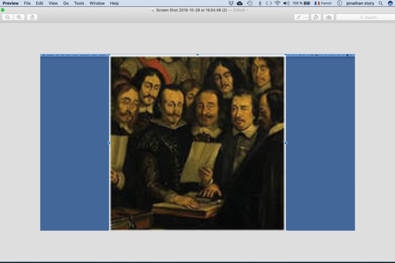Open the Wi-Fi status menu

[277, 3]
